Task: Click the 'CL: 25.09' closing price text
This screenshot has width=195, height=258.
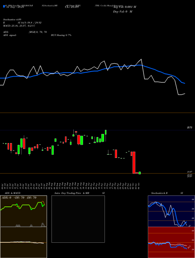Action: [x=72, y=7]
